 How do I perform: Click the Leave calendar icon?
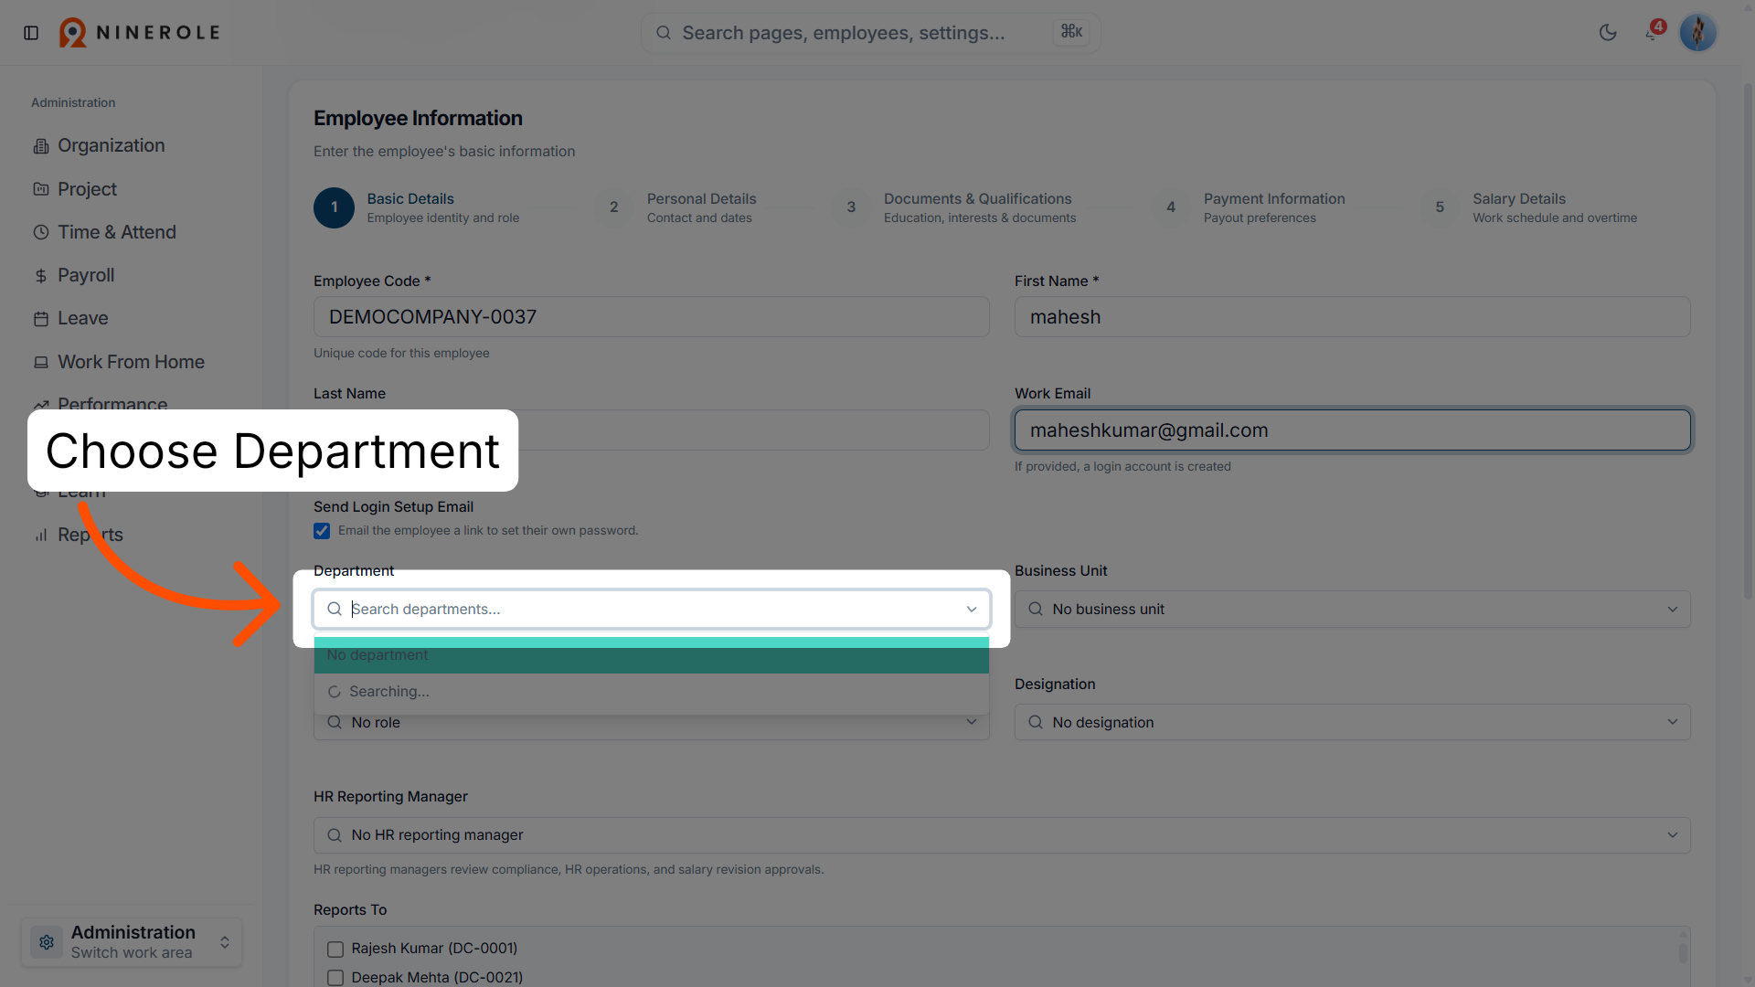(x=41, y=319)
